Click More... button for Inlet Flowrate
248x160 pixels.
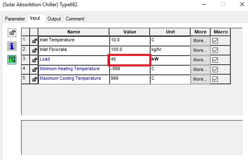(x=200, y=51)
